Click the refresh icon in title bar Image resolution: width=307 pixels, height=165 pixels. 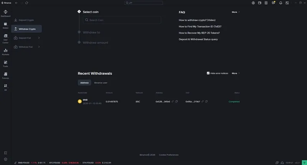26,3
